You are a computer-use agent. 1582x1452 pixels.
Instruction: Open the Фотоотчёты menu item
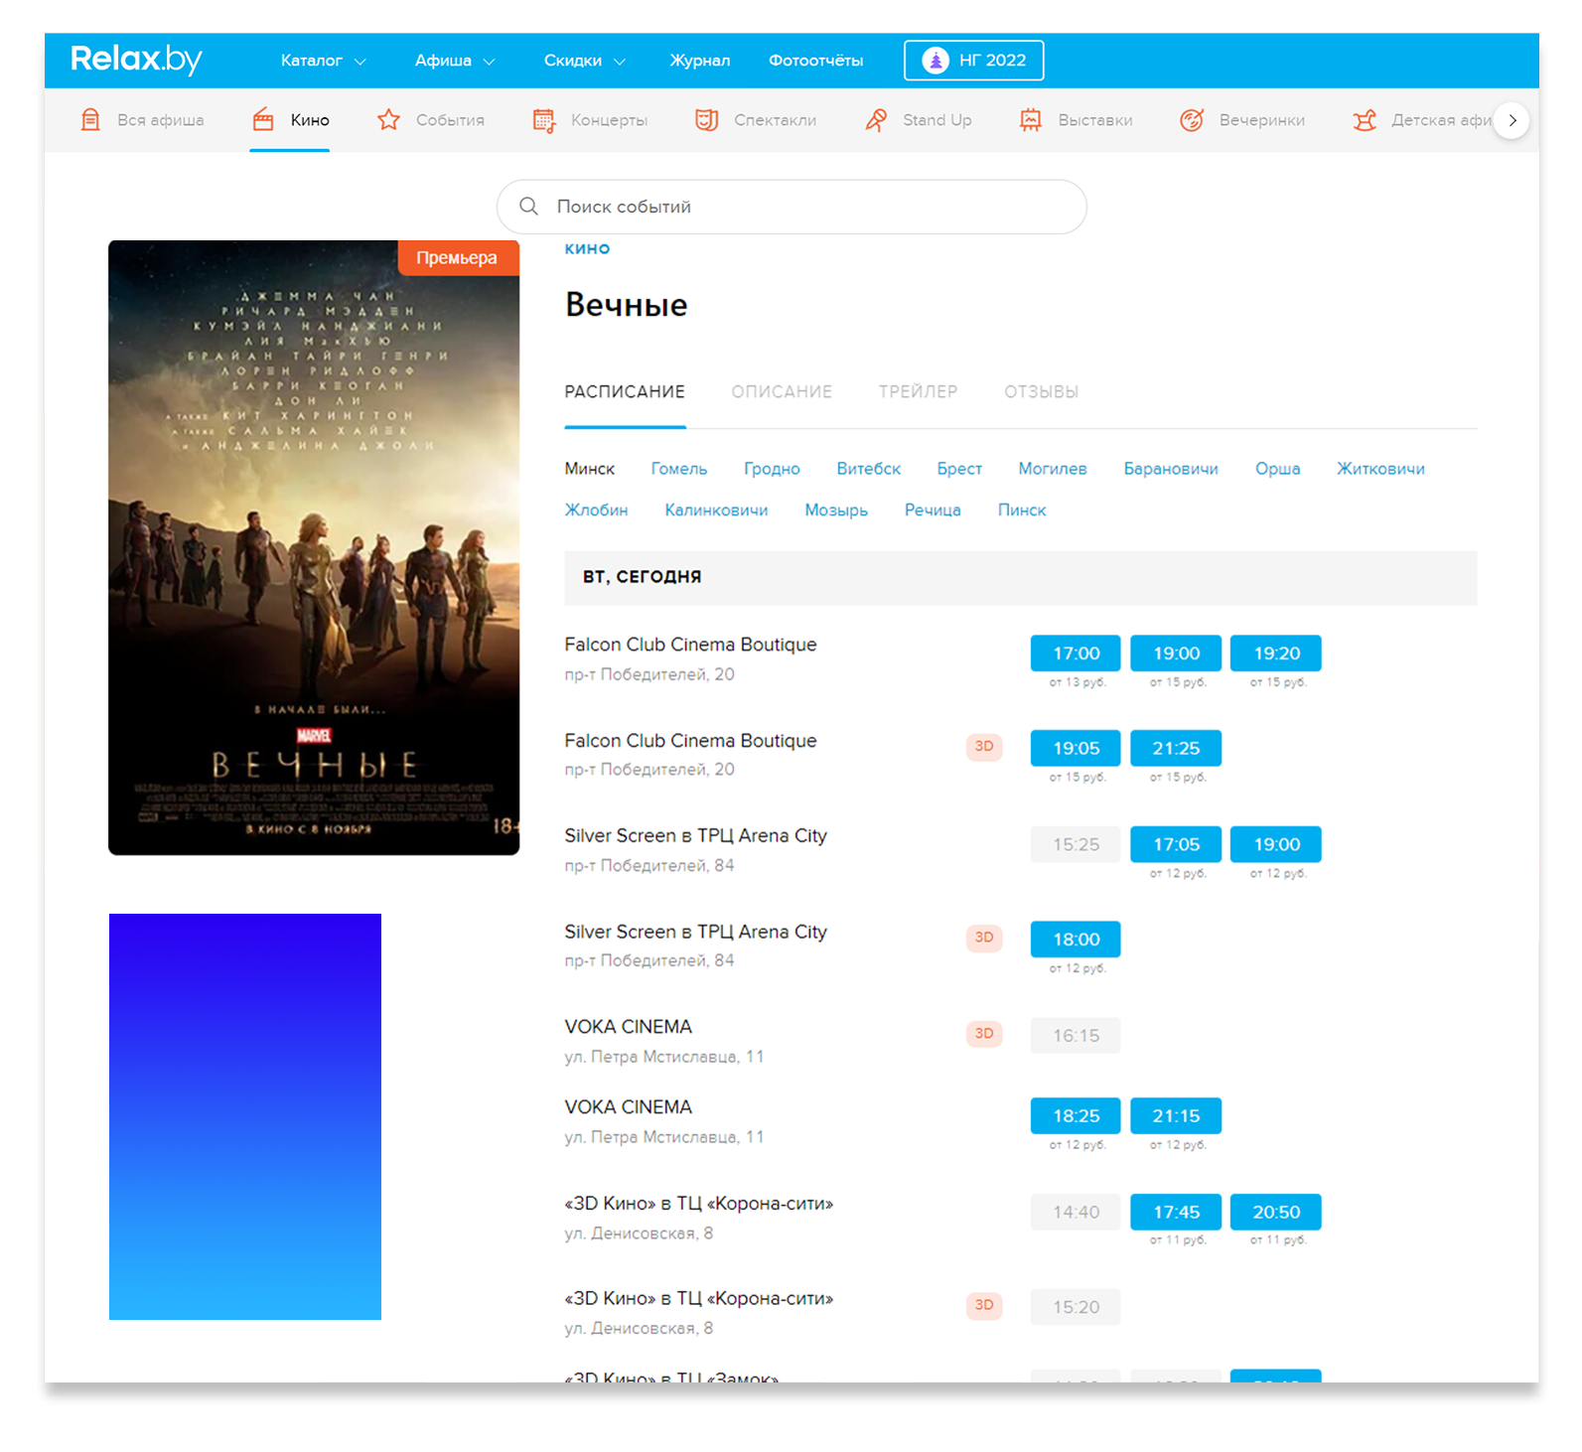(815, 61)
